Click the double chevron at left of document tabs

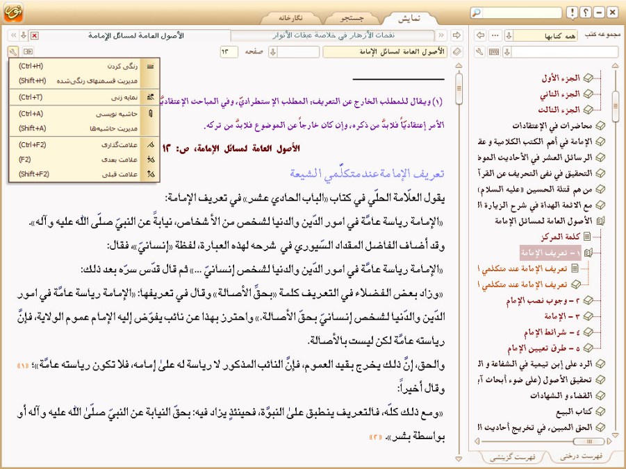[x=14, y=36]
